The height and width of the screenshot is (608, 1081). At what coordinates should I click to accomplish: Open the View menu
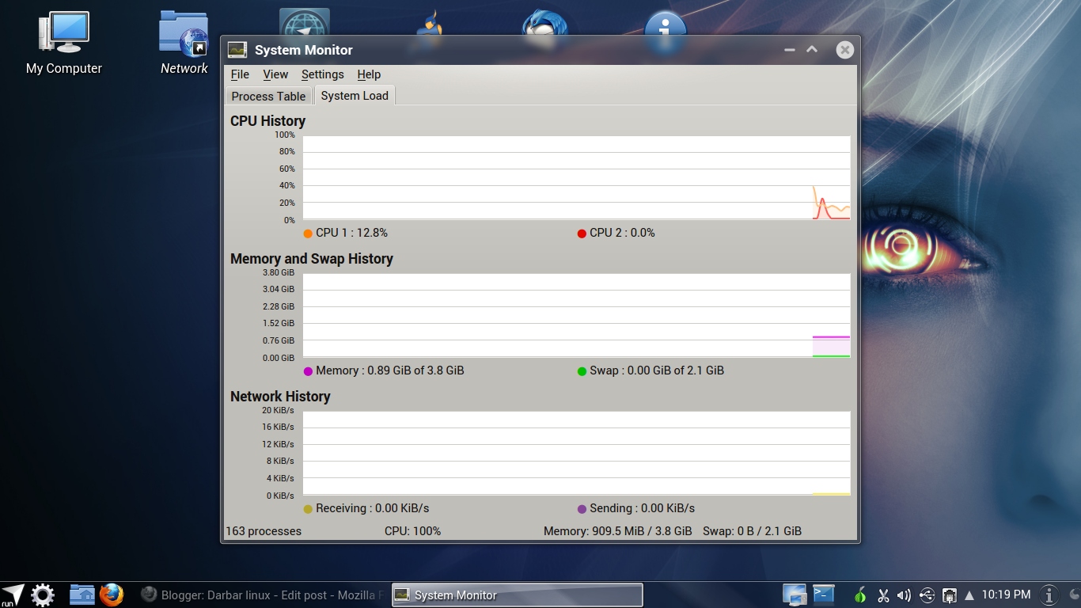(x=275, y=74)
